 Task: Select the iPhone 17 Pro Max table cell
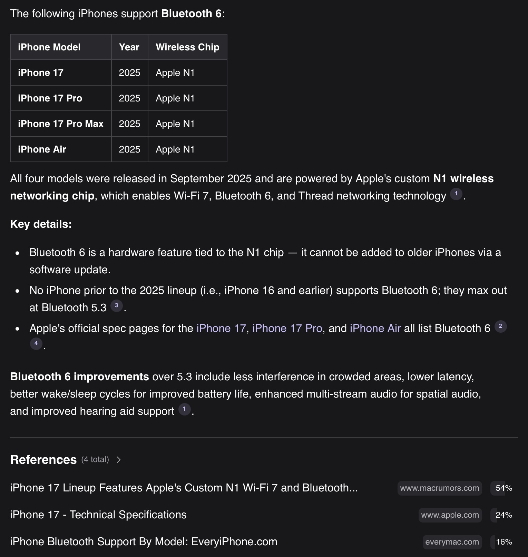pos(61,124)
